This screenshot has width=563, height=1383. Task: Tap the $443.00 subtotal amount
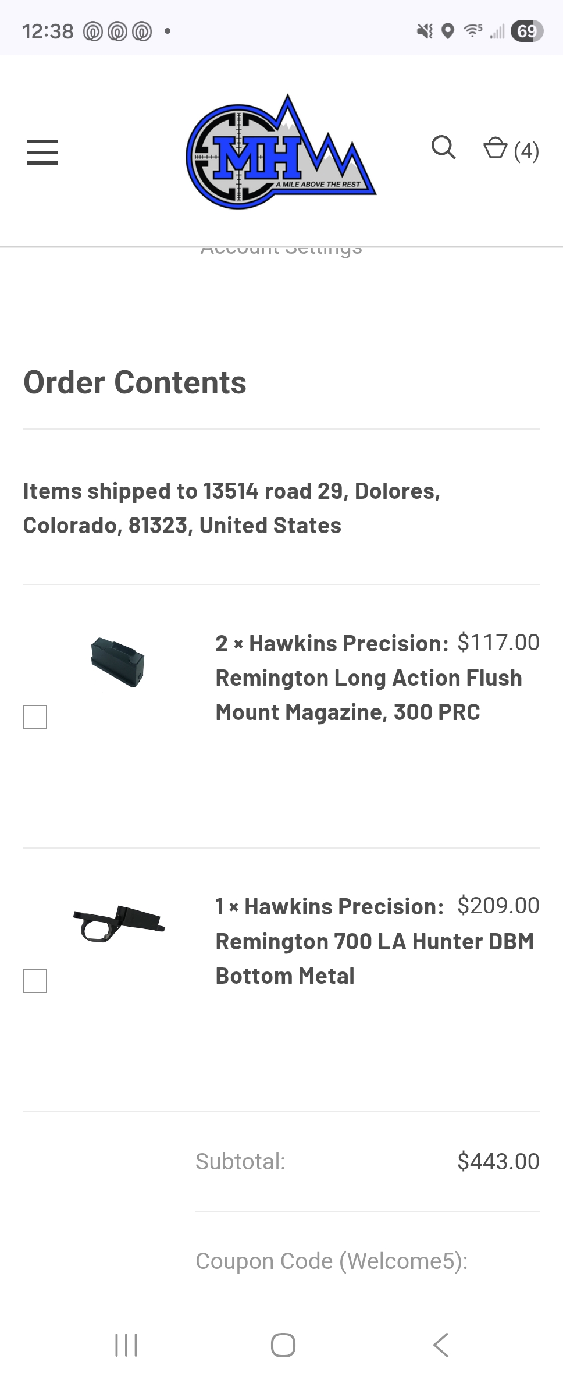[x=498, y=1161]
